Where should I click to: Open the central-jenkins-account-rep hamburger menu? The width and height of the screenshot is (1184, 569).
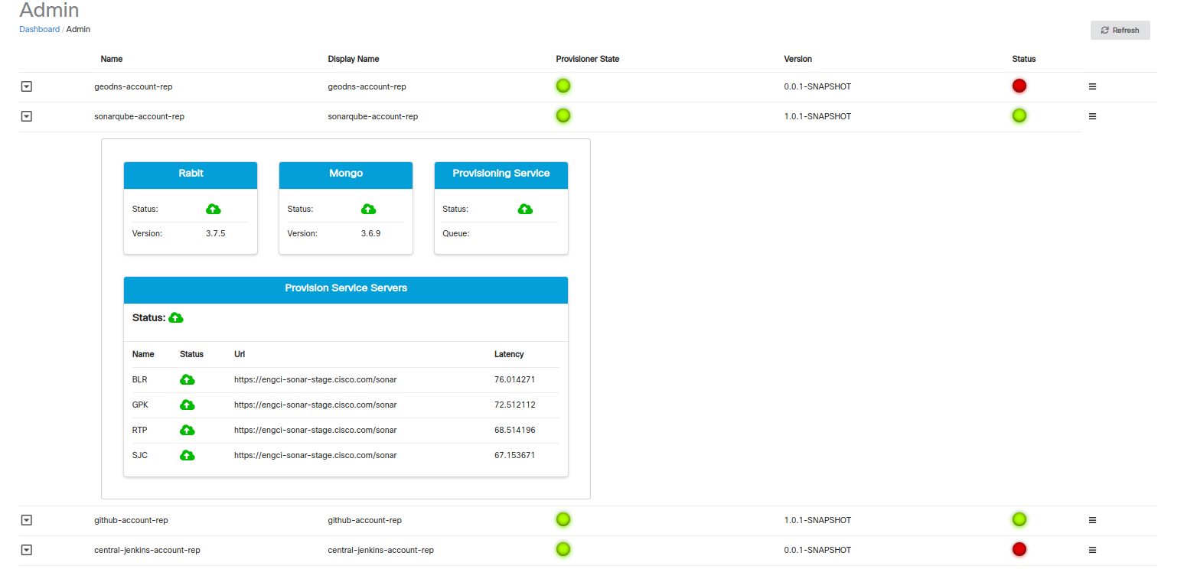tap(1092, 550)
